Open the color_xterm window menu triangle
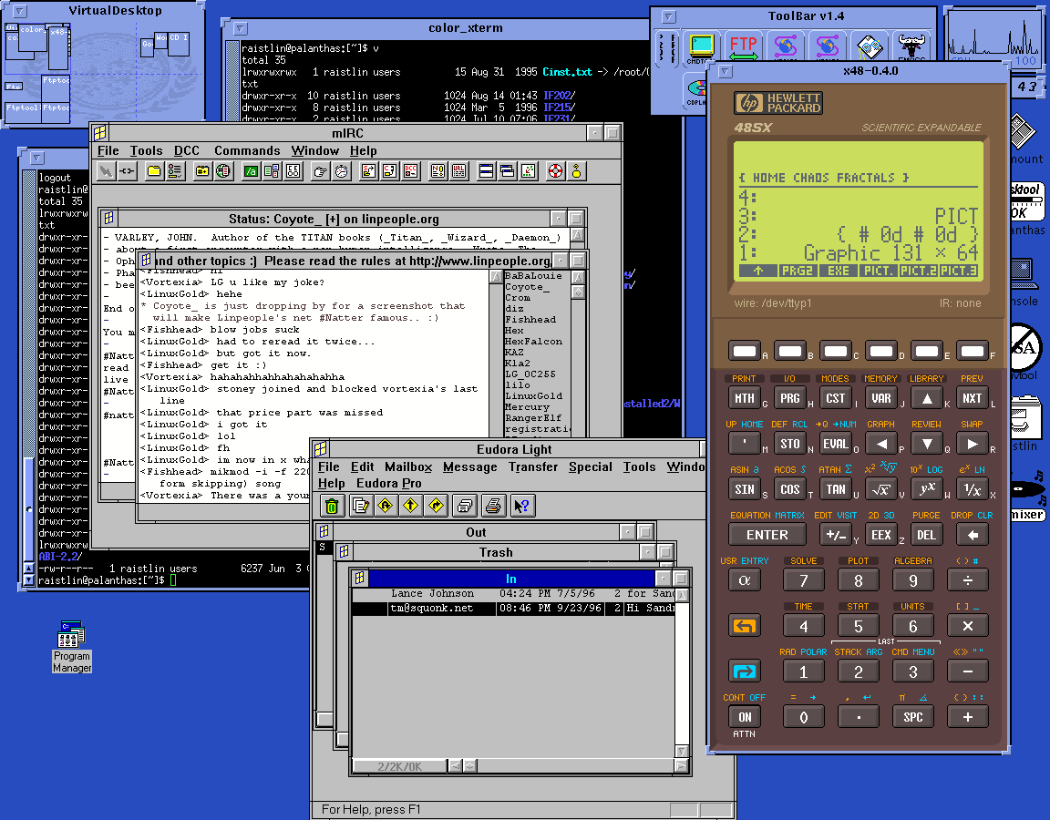Viewport: 1050px width, 820px height. click(x=240, y=29)
